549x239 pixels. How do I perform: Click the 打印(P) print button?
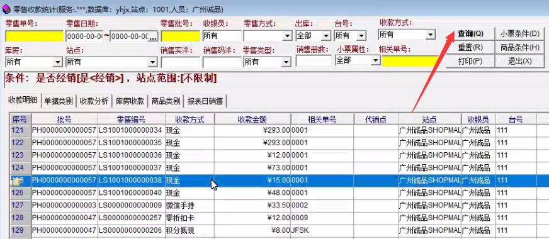470,61
